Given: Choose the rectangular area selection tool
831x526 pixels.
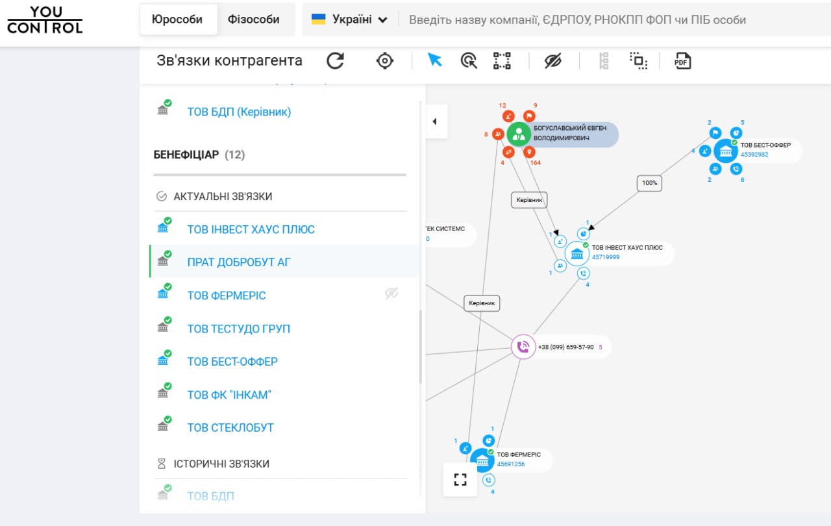Looking at the screenshot, I should pos(502,61).
